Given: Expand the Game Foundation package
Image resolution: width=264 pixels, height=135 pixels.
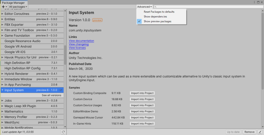Looking at the screenshot, I should (x=2, y=36).
